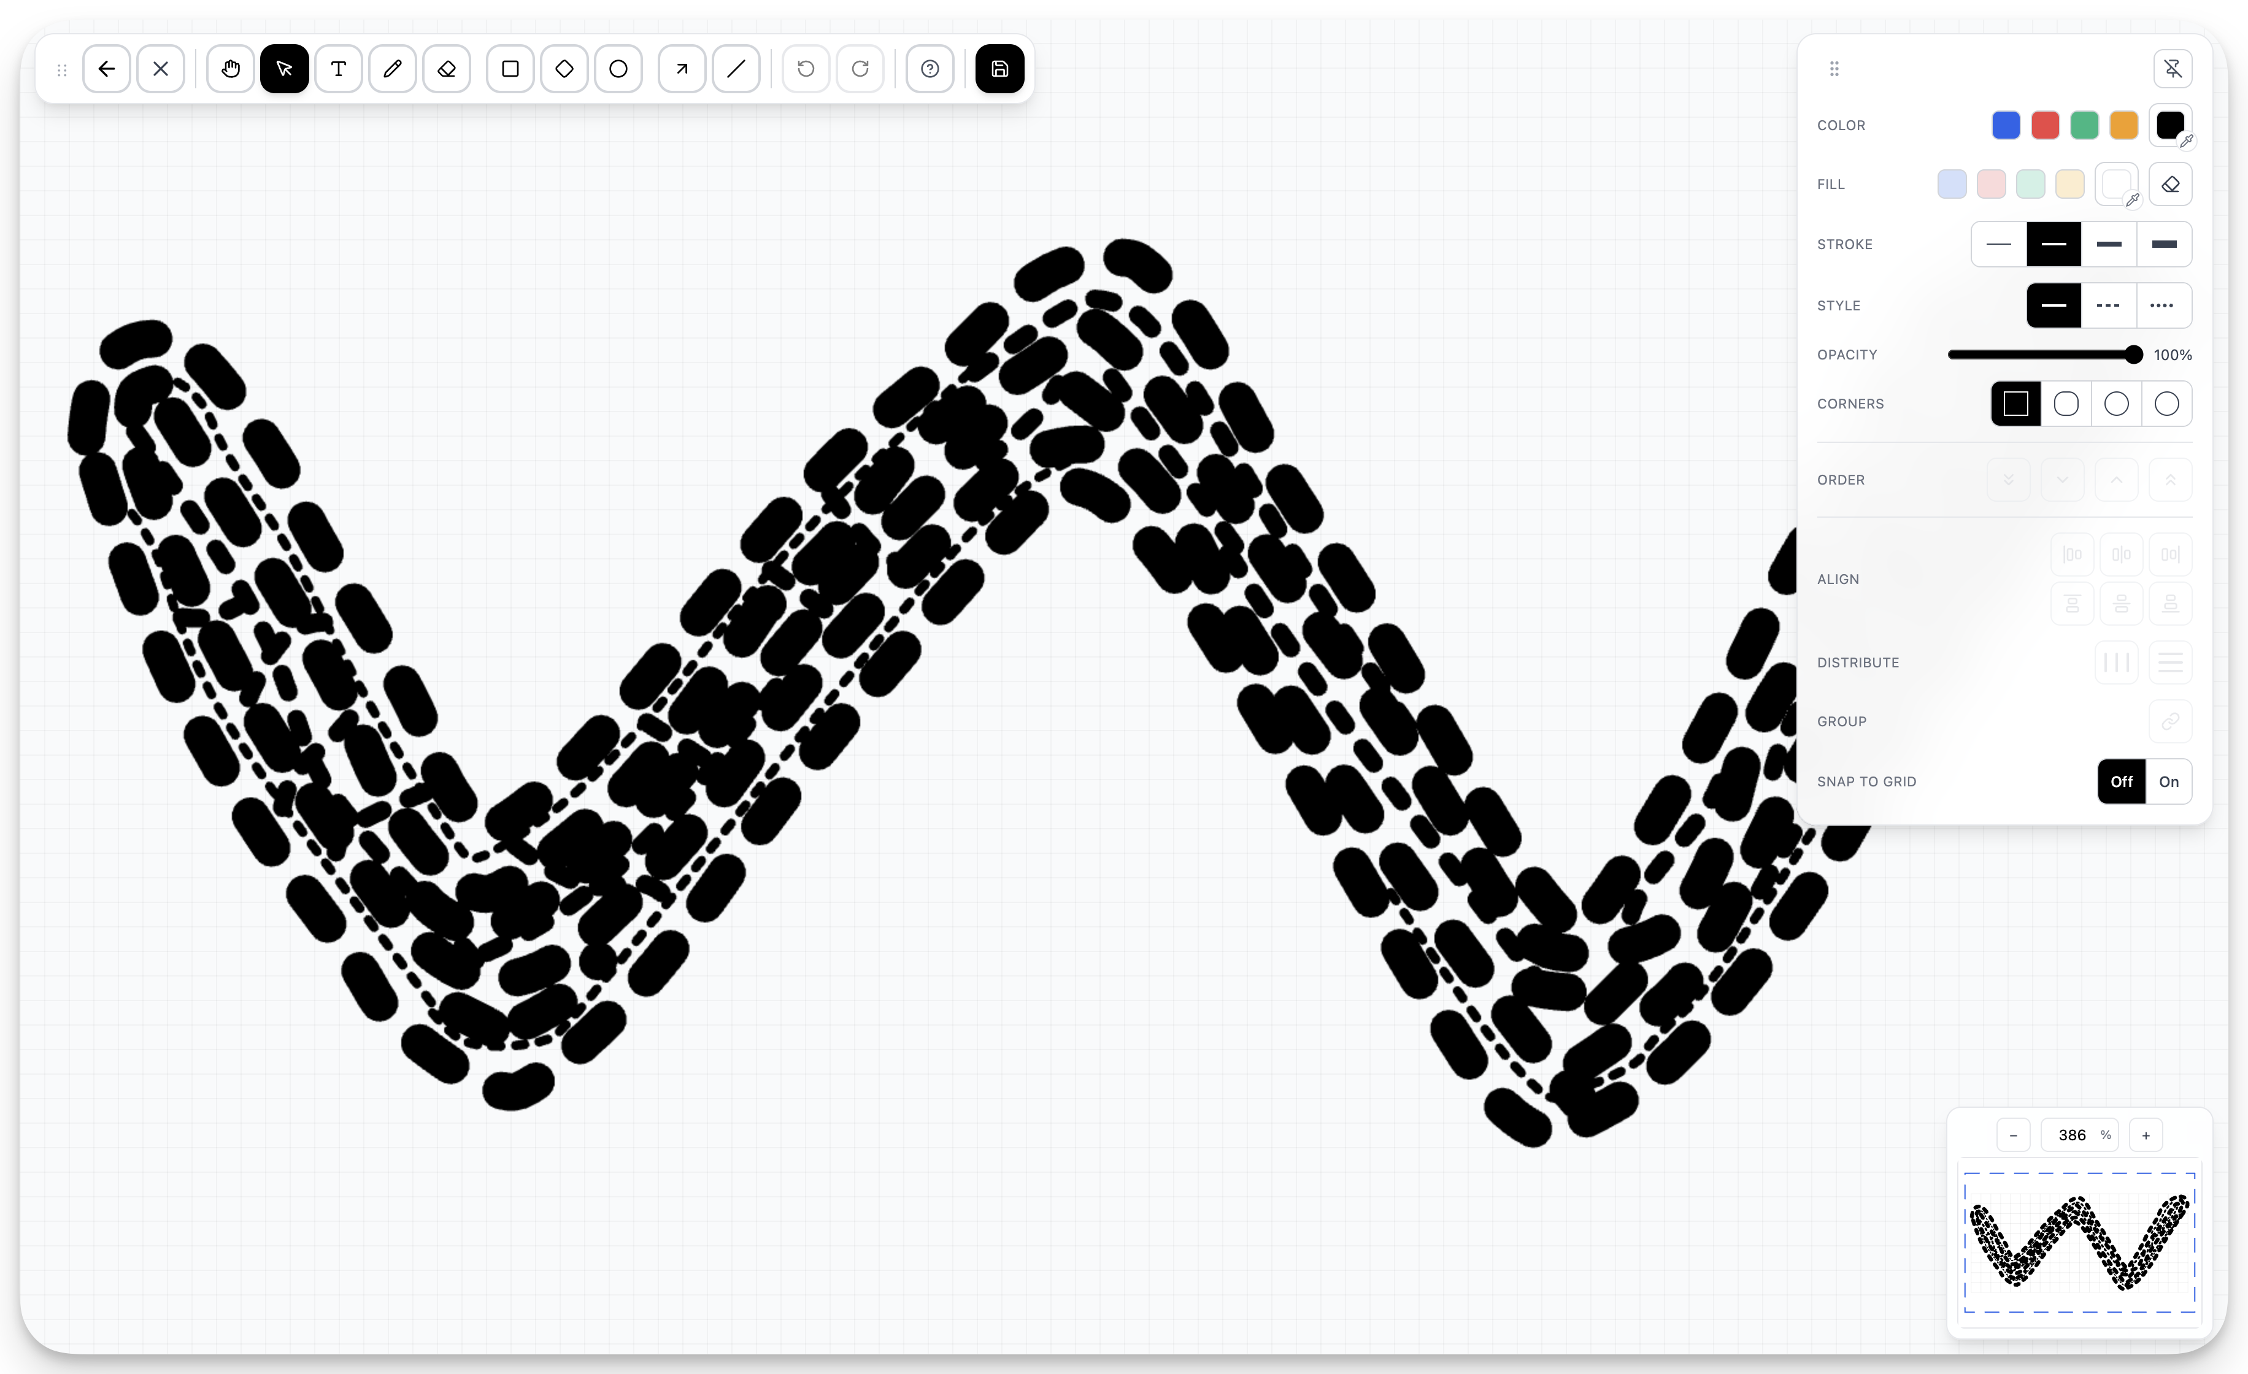Decrease zoom with minus button
Viewport: 2248px width, 1374px height.
pyautogui.click(x=2012, y=1135)
